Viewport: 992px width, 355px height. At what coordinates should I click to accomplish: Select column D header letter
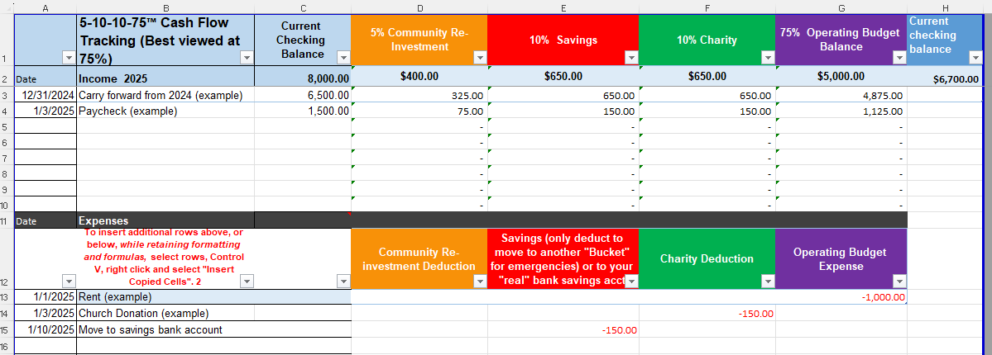click(x=419, y=7)
